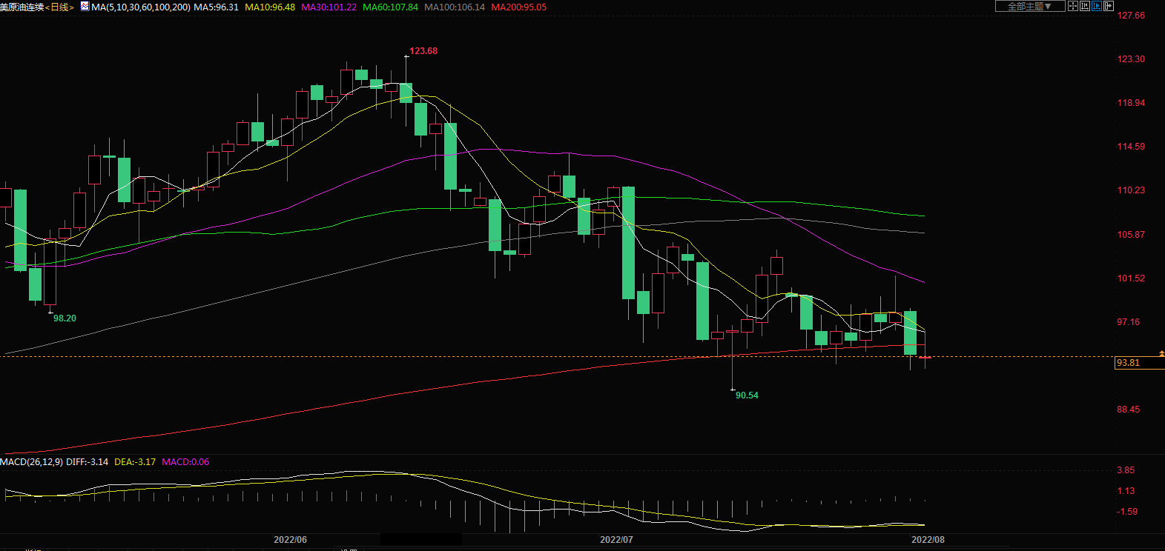Select the MACD(26,12,9) indicator label
This screenshot has height=551, width=1165.
tap(31, 462)
